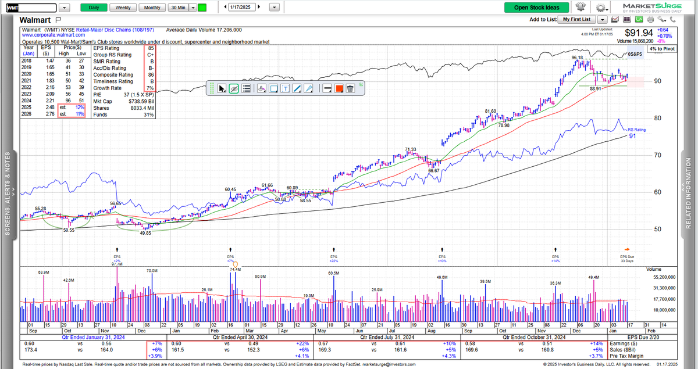Image resolution: width=698 pixels, height=369 pixels.
Task: Open the annotations list icon
Action: 245,89
